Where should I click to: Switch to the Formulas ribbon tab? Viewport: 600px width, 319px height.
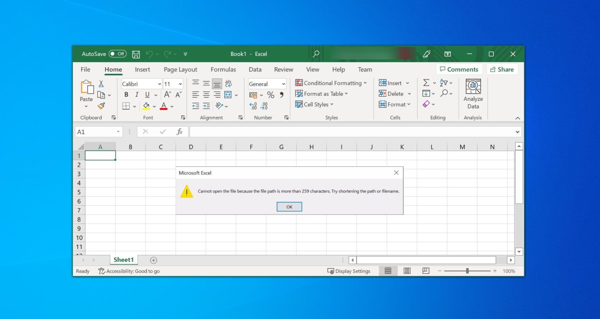pyautogui.click(x=223, y=70)
